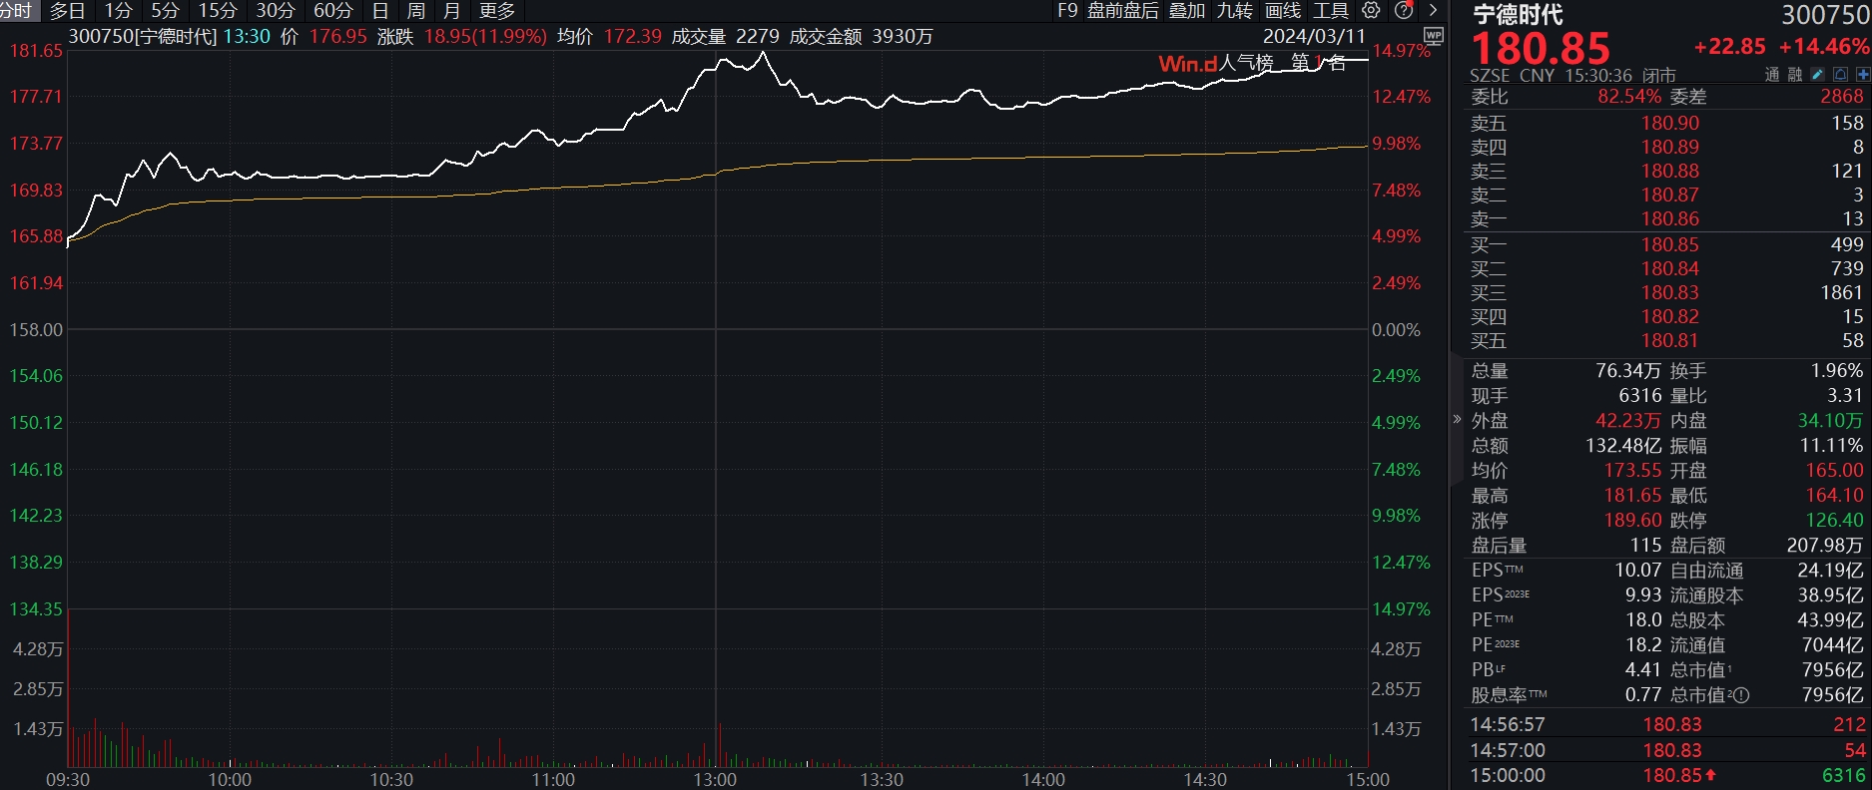Click the WP icon beside the chart date
This screenshot has height=790, width=1872.
pyautogui.click(x=1434, y=36)
